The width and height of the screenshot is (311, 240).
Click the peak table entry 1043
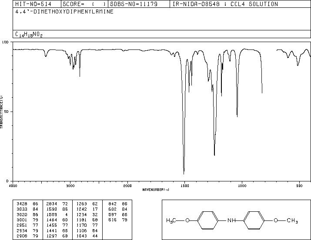coord(81,236)
